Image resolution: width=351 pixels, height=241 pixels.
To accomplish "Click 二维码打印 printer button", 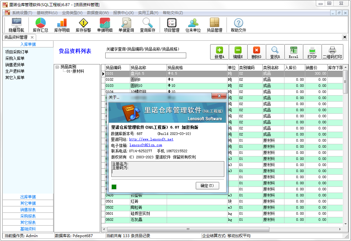I will [332, 52].
